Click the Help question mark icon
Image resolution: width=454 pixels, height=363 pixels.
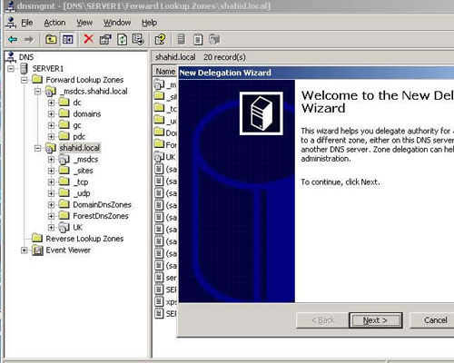tap(160, 39)
